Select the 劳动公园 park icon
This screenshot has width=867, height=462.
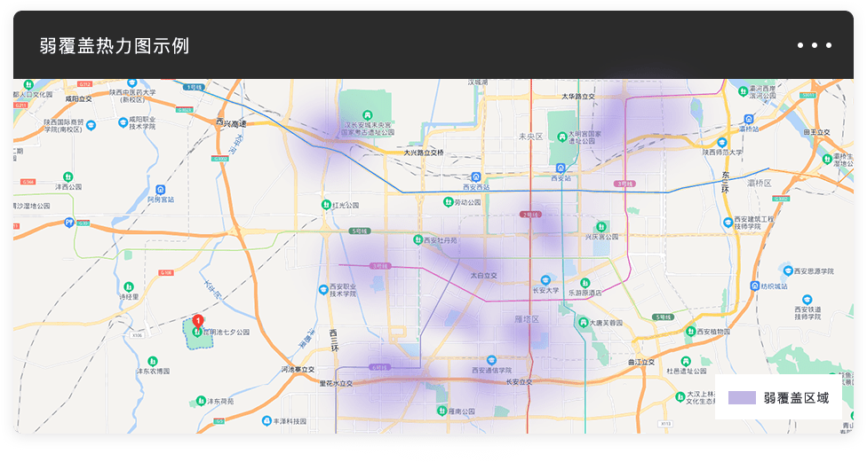point(449,202)
